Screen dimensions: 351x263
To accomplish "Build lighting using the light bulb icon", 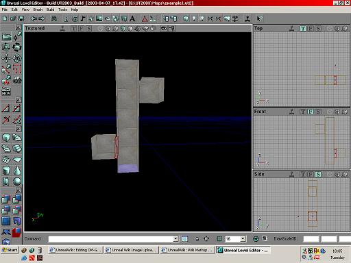I will 194,18.
